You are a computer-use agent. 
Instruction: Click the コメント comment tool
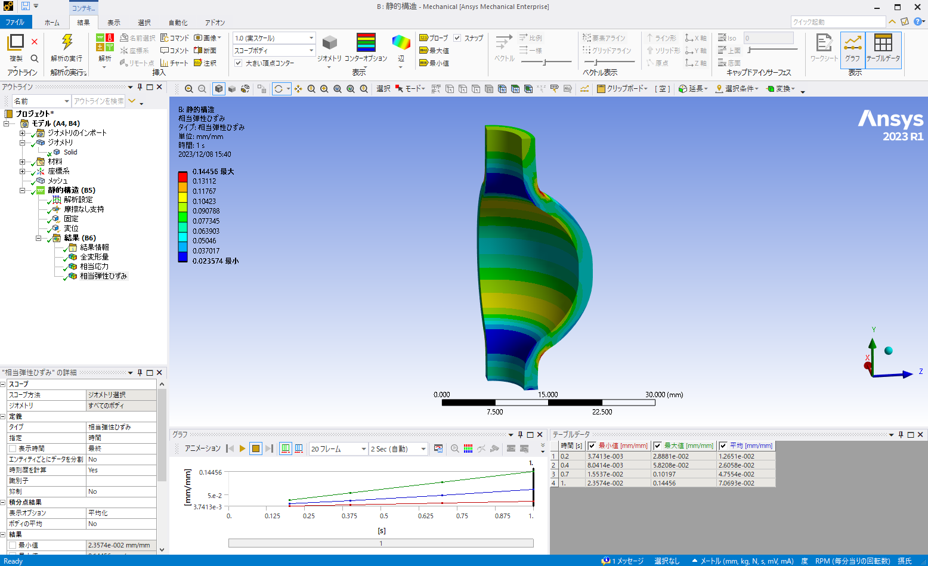click(174, 51)
